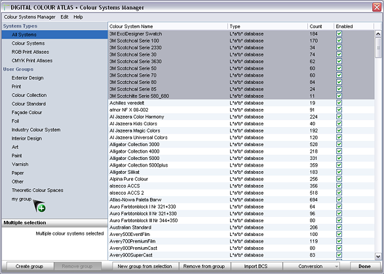Screen dimensions: 384x274
Task: Uncheck Enabled for Alpina Pure Colour
Action: (339, 179)
